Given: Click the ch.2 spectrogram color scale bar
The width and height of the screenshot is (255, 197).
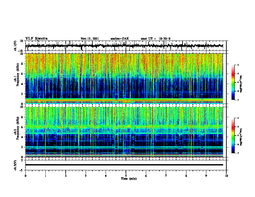Looking at the screenshot, I should pos(233,136).
